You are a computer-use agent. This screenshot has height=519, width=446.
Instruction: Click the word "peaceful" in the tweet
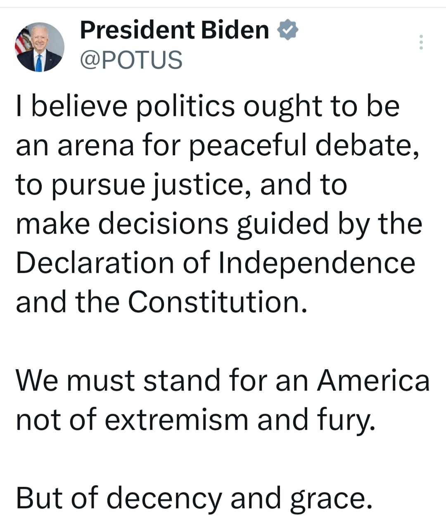pyautogui.click(x=248, y=146)
